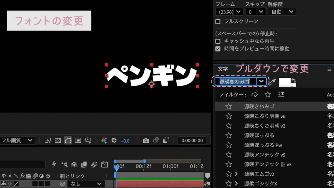
Task: Open the 文字 panel hamburger menu
Action: 329,69
